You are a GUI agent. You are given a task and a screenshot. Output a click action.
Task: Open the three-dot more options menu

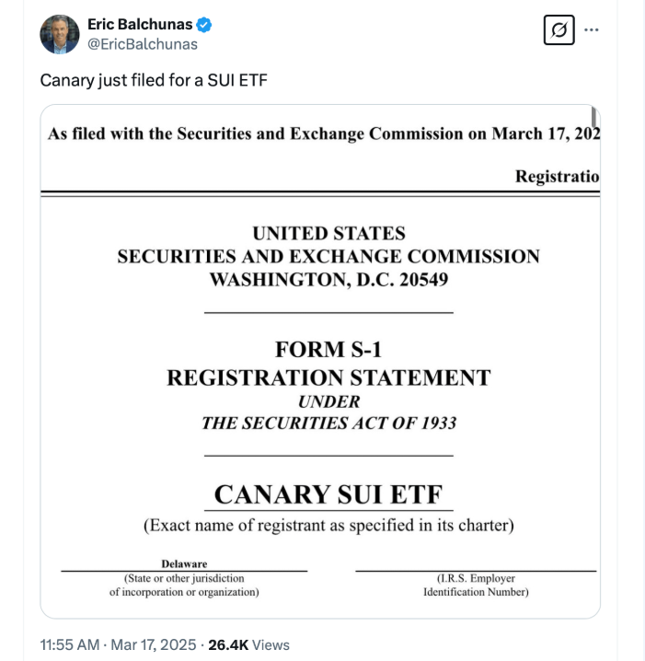tap(592, 30)
